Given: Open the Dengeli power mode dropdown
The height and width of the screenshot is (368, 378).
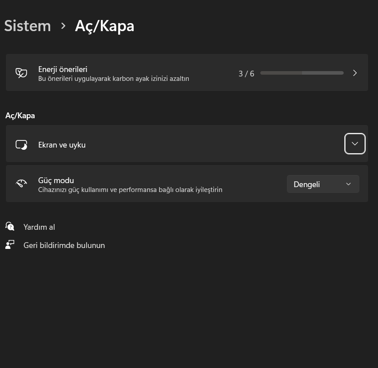Looking at the screenshot, I should (322, 184).
